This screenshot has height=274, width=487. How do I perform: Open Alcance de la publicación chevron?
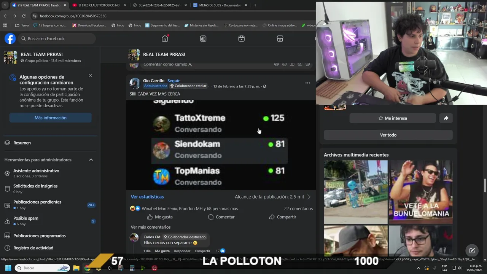coord(309,197)
